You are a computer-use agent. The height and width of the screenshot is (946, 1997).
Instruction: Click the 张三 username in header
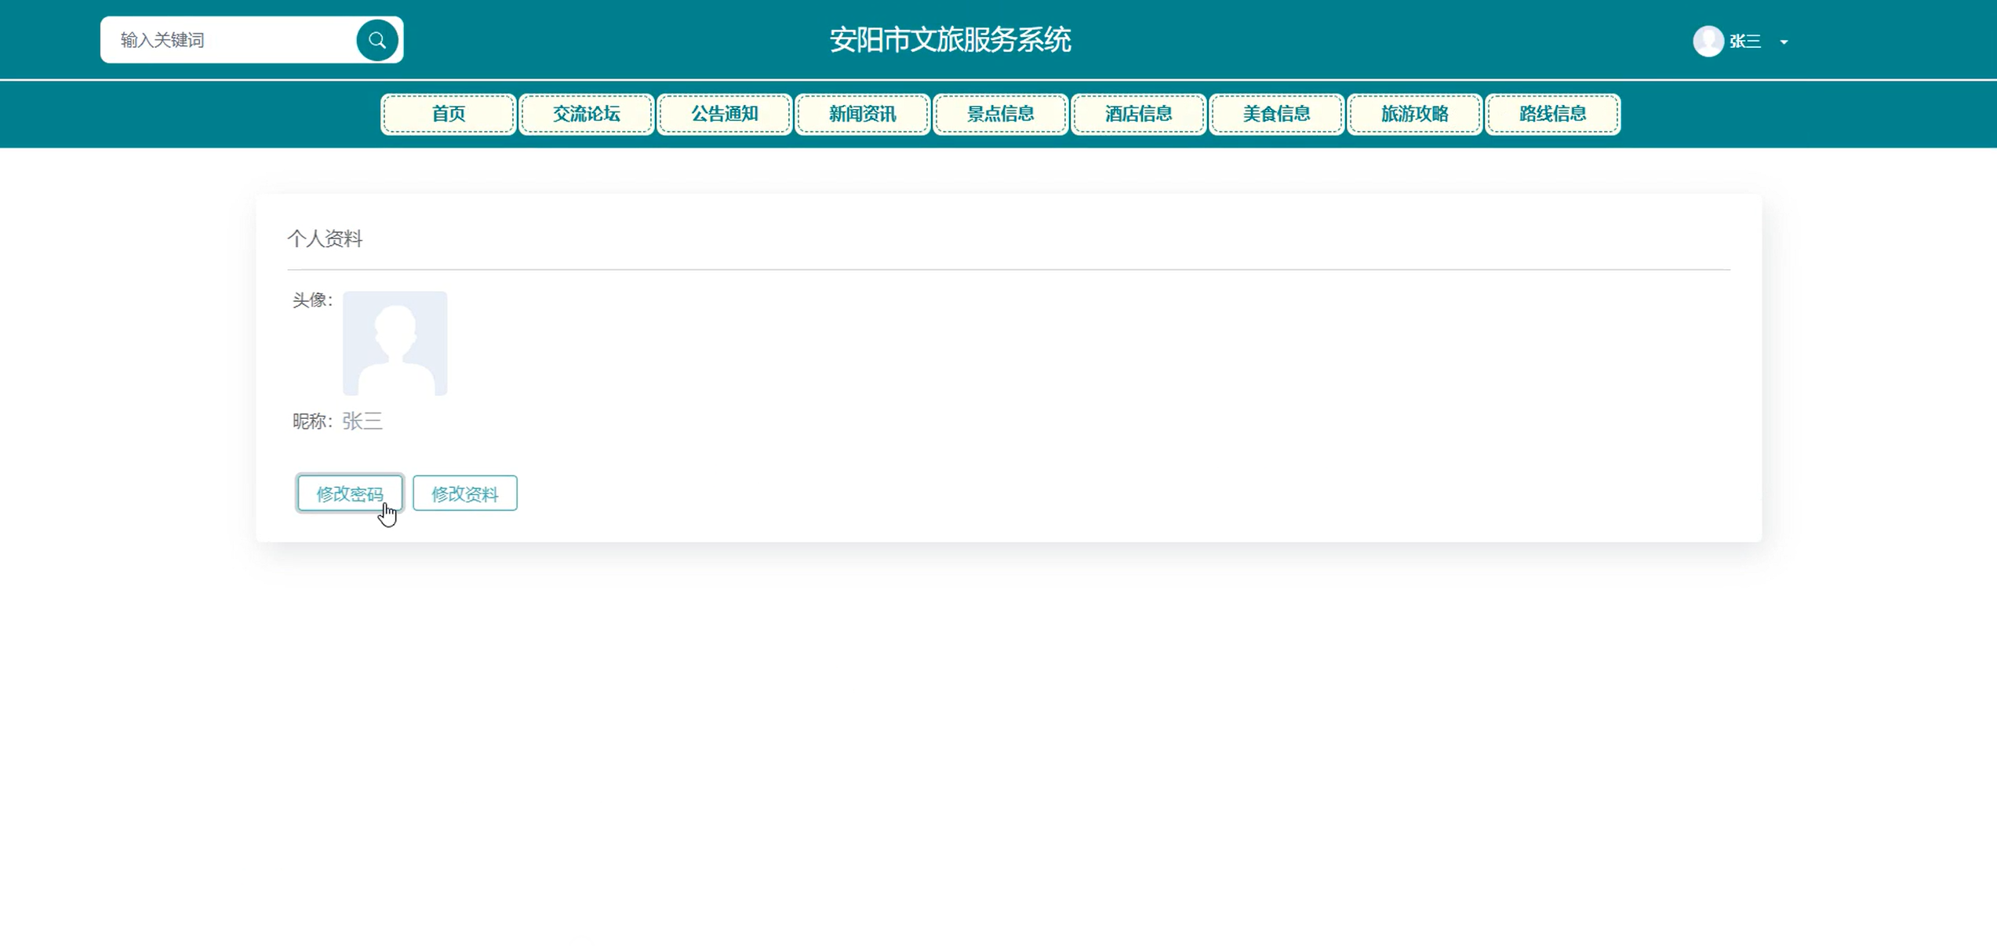(1745, 42)
